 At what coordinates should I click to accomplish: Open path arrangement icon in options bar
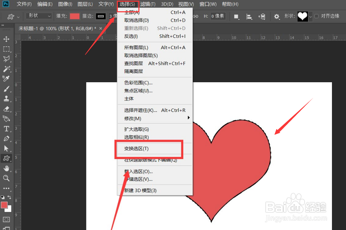[262, 16]
